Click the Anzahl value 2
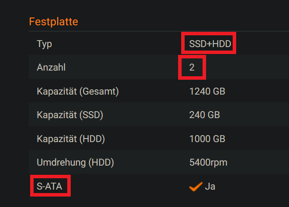This screenshot has width=289, height=207. pos(192,68)
